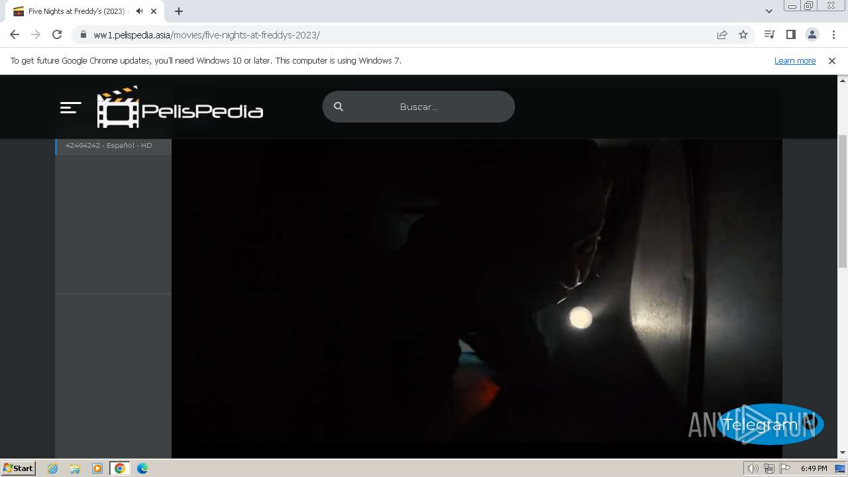
Task: Open Windows Media Player from taskbar
Action: (97, 468)
